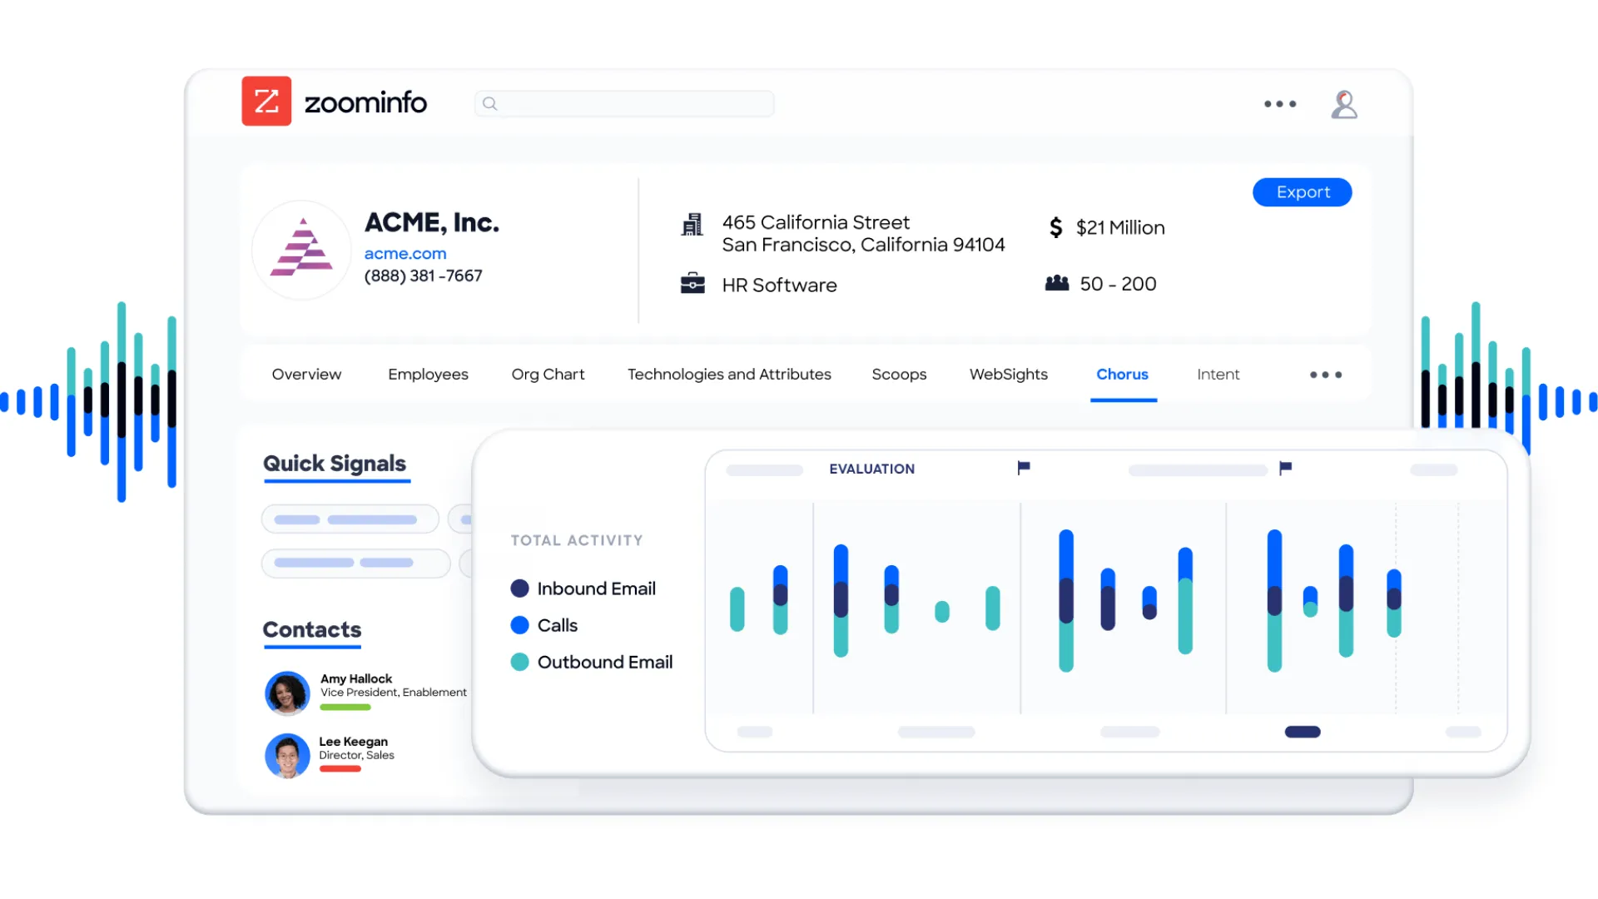1598x899 pixels.
Task: Click the 465 California Street address
Action: pyautogui.click(x=863, y=234)
